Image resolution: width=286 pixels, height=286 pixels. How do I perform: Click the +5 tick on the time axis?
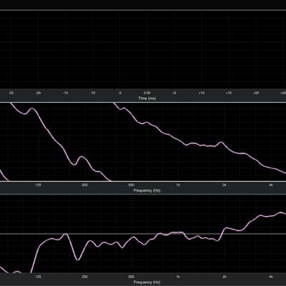tap(174, 93)
